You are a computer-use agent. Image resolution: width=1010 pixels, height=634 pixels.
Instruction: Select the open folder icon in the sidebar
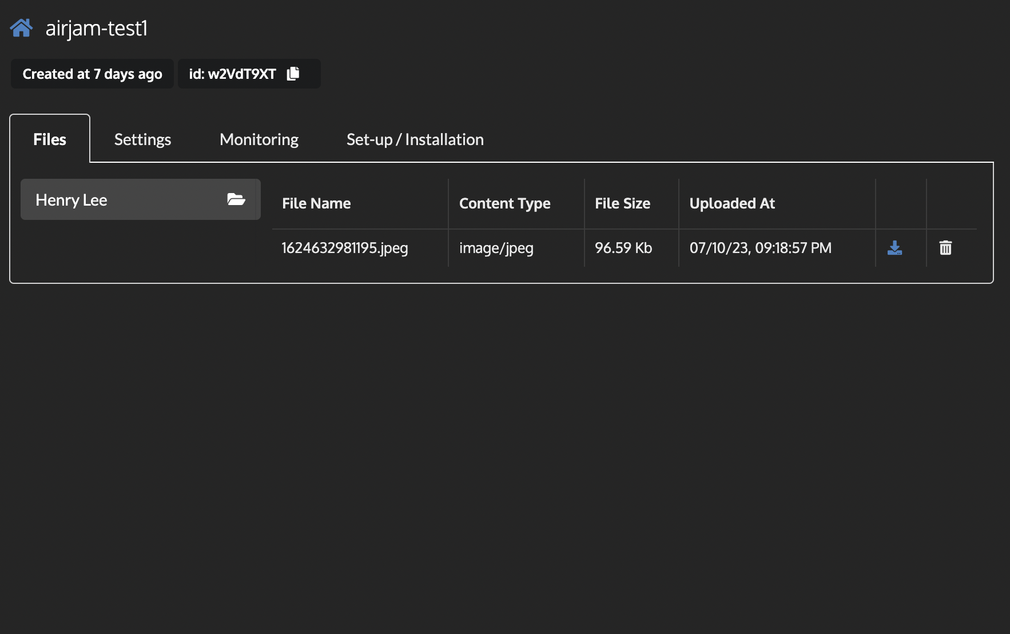coord(236,199)
